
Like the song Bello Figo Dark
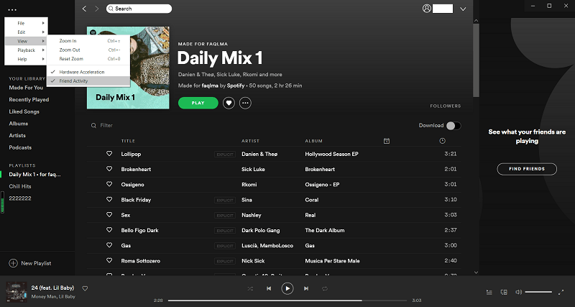click(x=109, y=230)
